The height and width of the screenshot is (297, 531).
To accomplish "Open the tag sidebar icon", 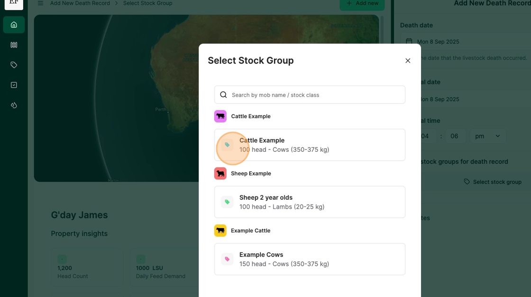I will coord(14,65).
